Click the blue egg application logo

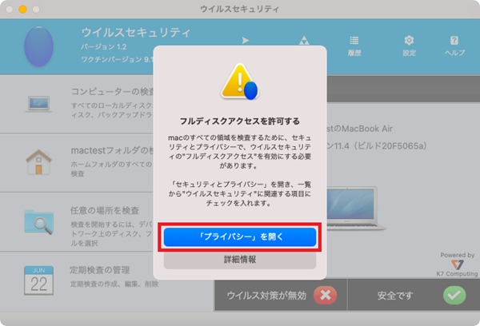(x=39, y=46)
